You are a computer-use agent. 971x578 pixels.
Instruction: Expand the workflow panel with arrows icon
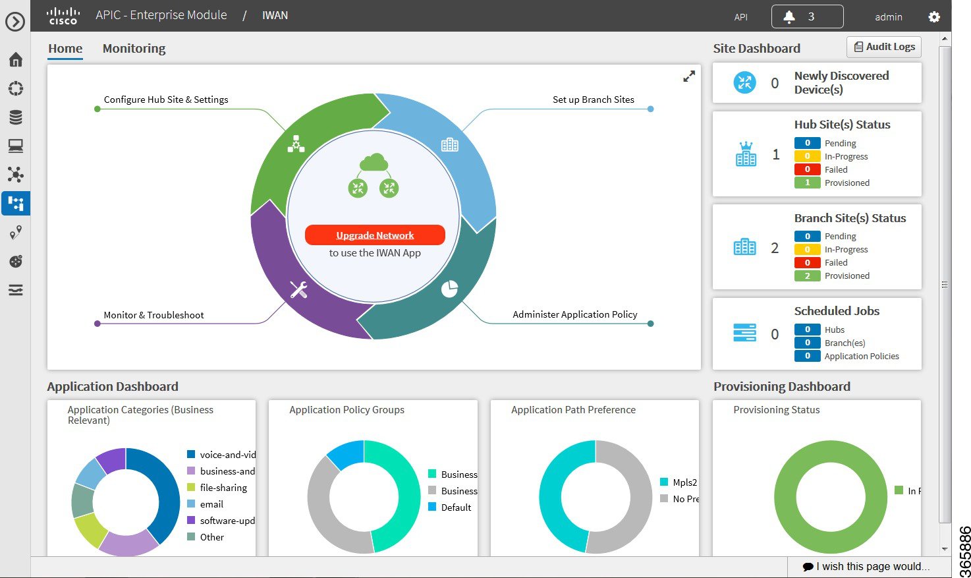(x=689, y=76)
